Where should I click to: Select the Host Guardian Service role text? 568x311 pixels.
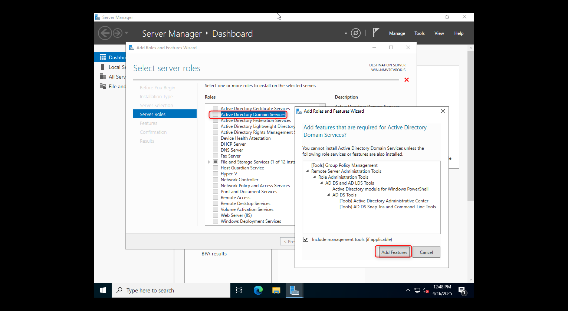pos(242,168)
